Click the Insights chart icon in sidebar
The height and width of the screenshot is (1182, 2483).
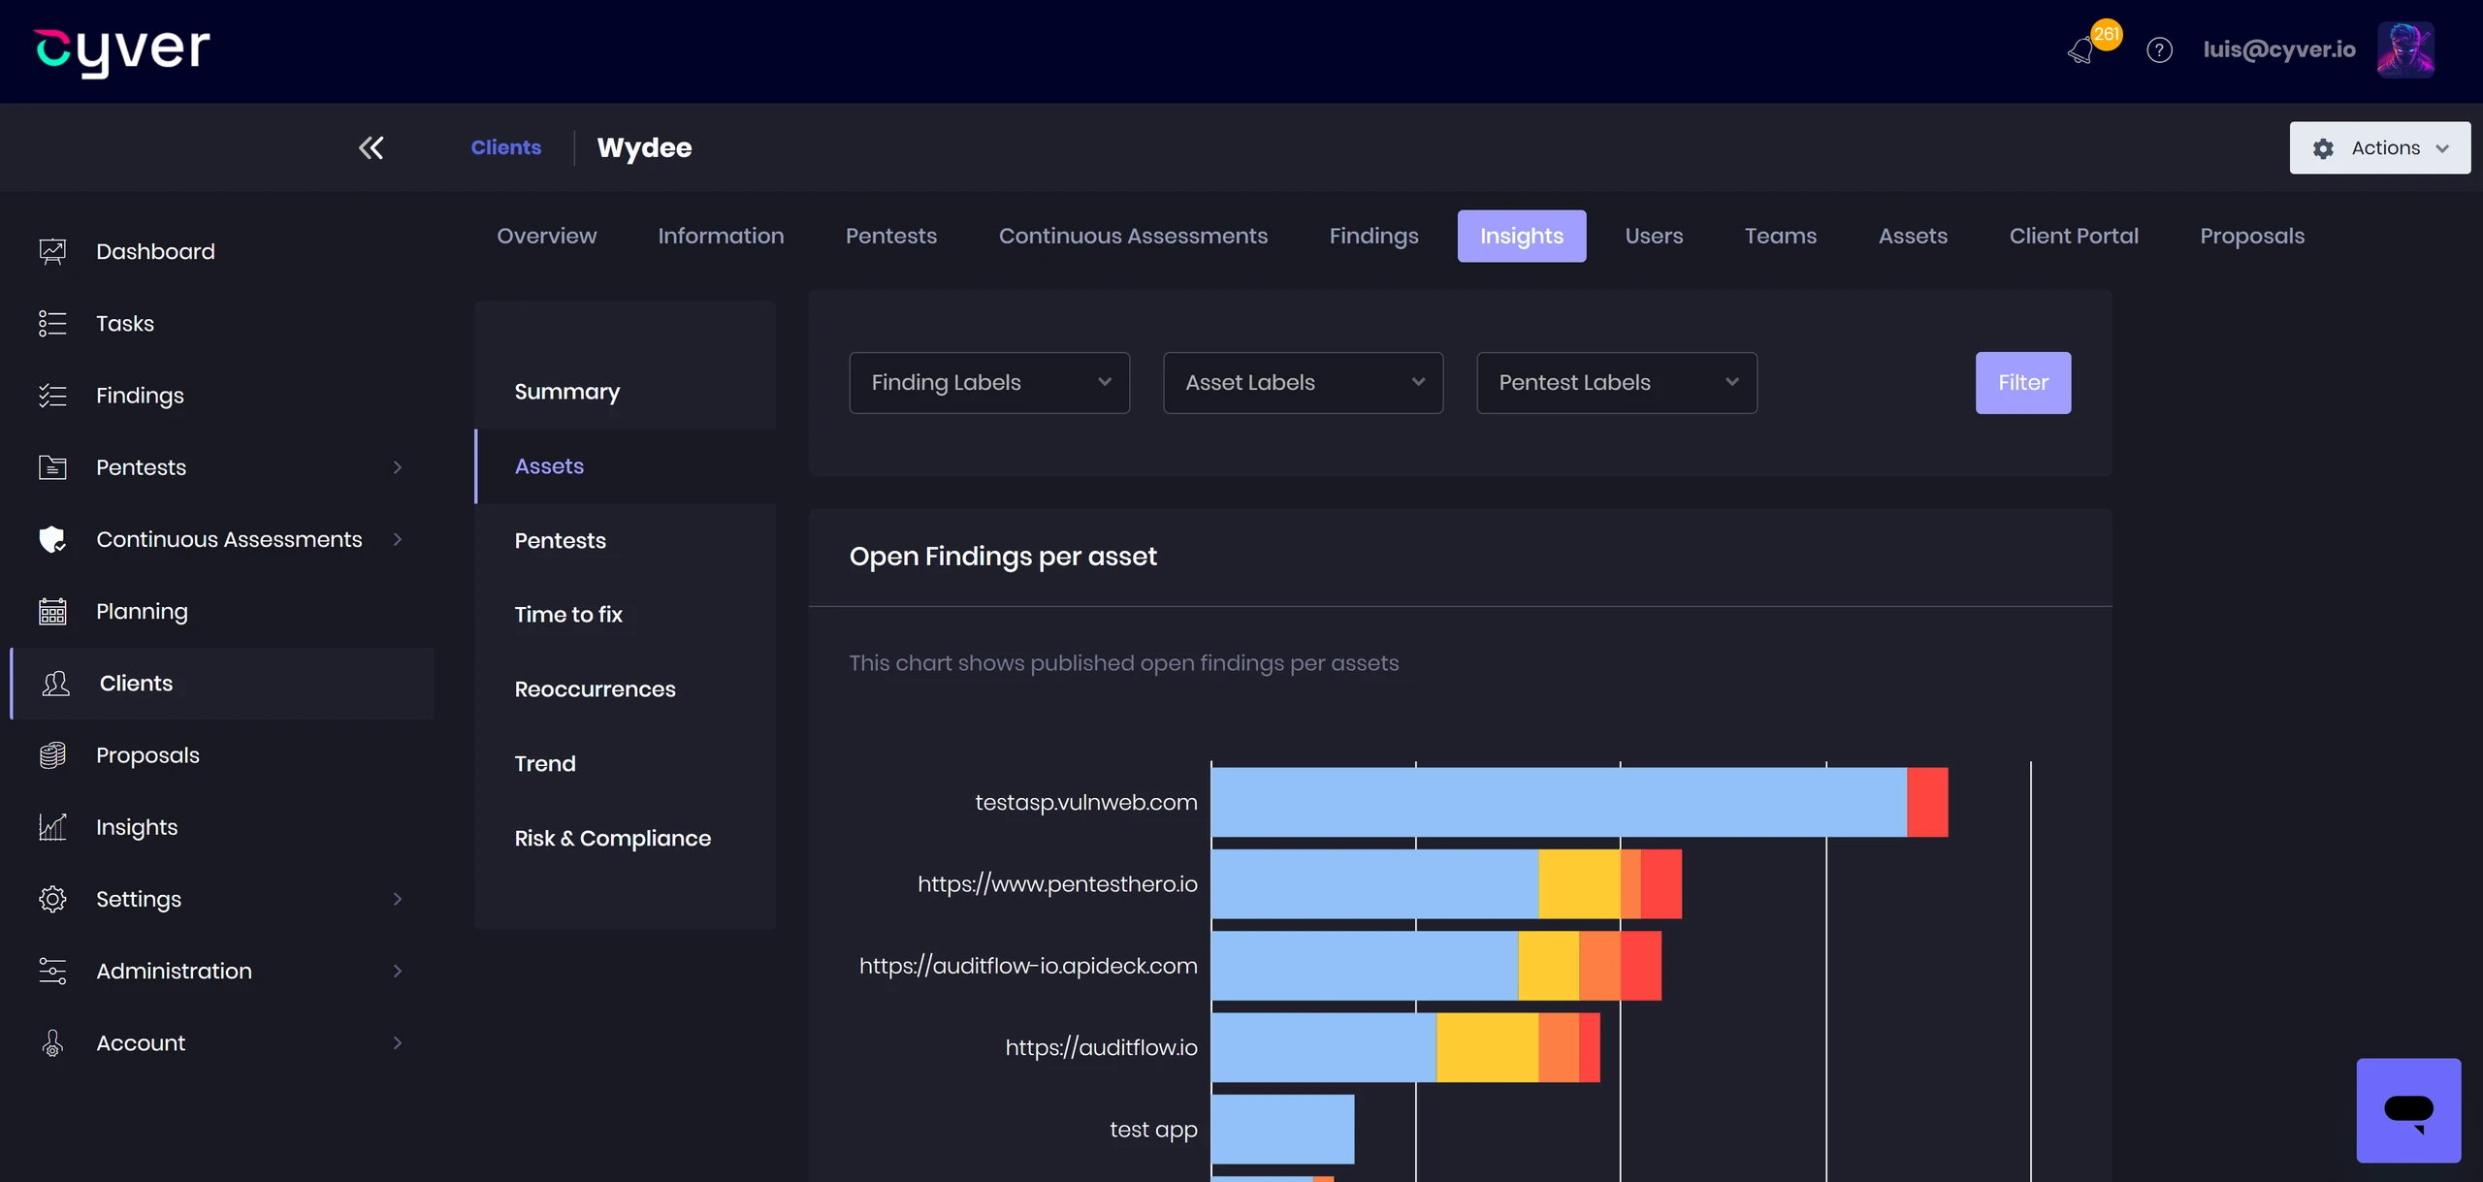(x=52, y=827)
